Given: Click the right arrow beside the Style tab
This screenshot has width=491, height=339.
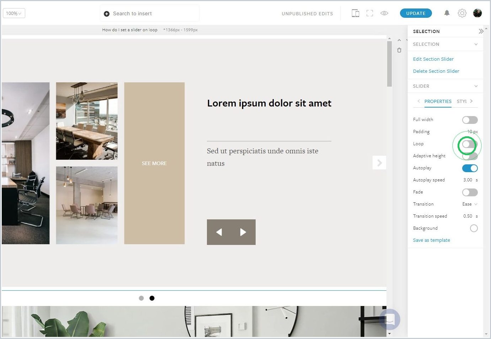Looking at the screenshot, I should click(471, 101).
